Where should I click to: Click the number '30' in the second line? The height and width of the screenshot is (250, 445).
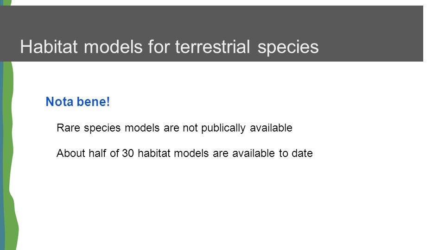[x=128, y=153]
